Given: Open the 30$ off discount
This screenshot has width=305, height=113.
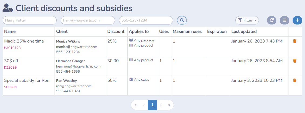Looking at the screenshot, I should (11, 61).
